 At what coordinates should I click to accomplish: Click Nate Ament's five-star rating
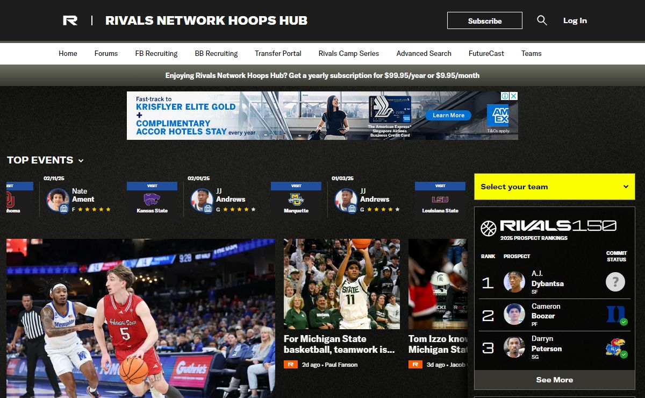point(94,209)
